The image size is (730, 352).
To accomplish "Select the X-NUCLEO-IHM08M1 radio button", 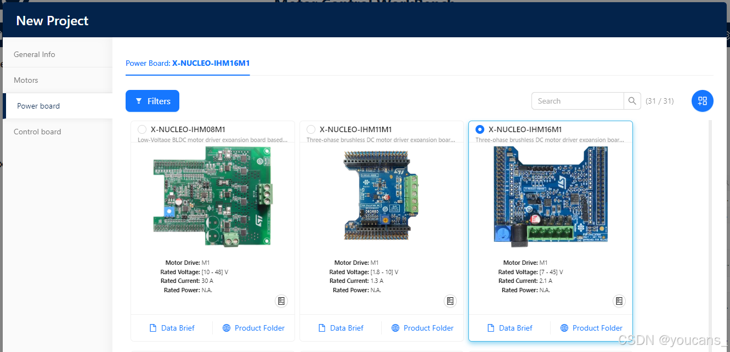I will (x=142, y=129).
